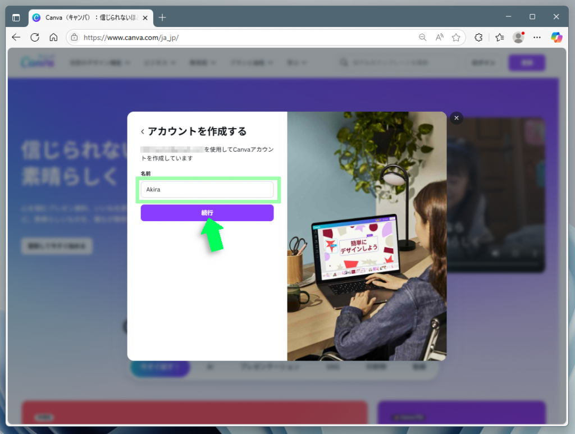Open Copilot from the browser toolbar

[x=556, y=37]
